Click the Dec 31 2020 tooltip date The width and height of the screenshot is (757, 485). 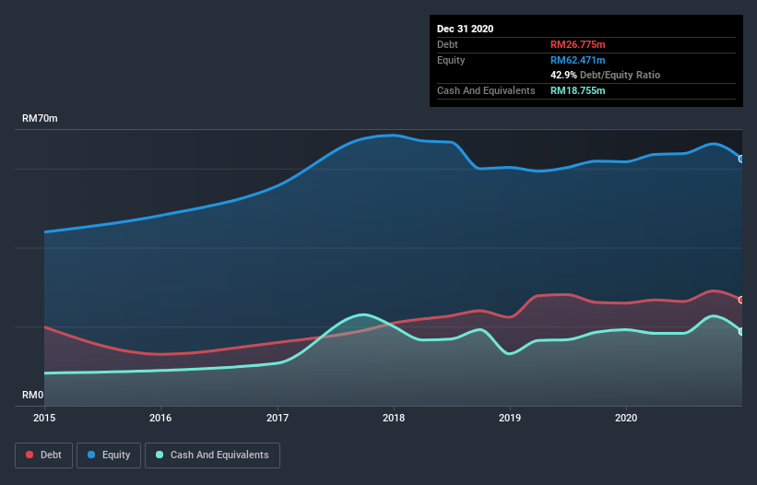click(x=465, y=29)
